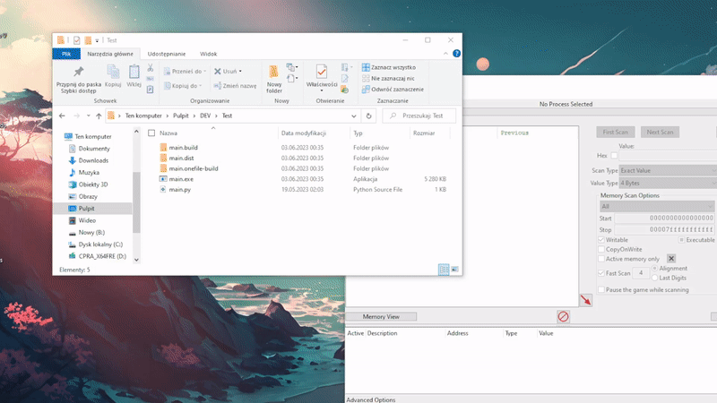
Task: Select the Narzędzia główne tab
Action: 110,54
